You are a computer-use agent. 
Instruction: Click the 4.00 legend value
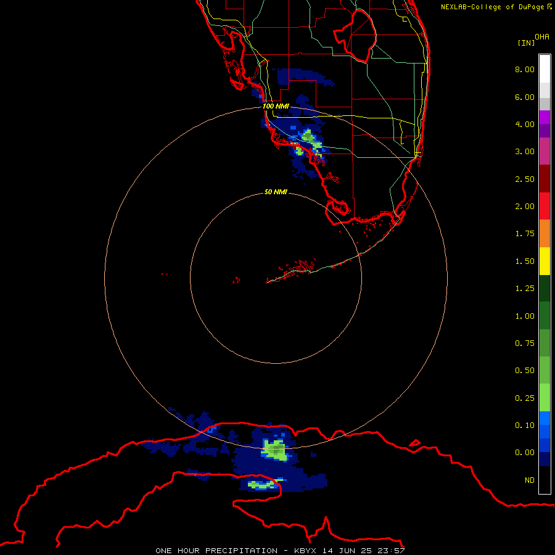coord(525,124)
